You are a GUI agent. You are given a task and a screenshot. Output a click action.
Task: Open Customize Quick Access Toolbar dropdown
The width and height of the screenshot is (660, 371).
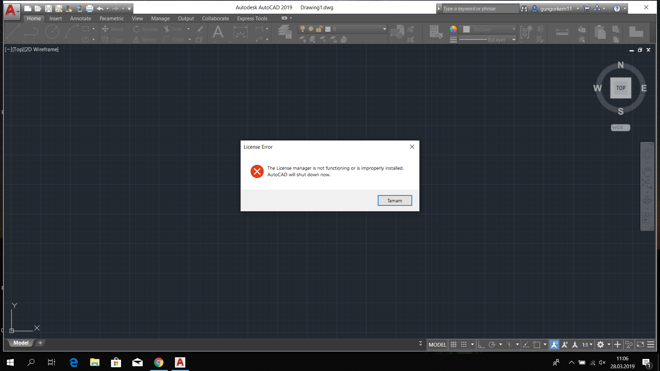click(129, 9)
